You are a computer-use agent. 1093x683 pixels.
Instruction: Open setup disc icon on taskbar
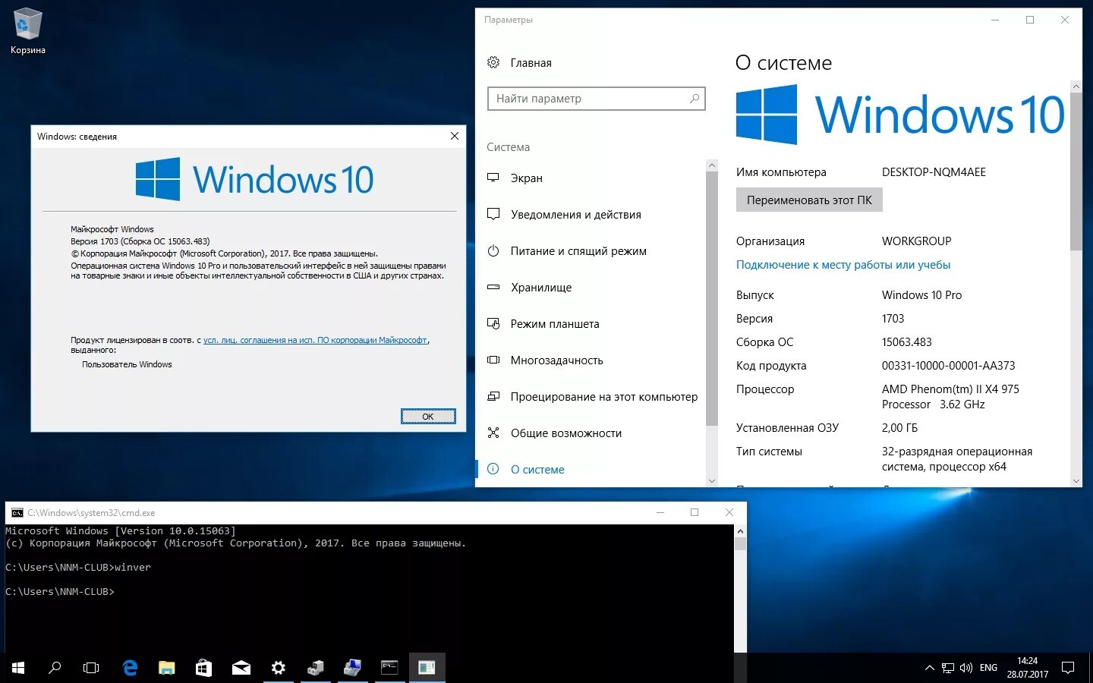coord(352,668)
